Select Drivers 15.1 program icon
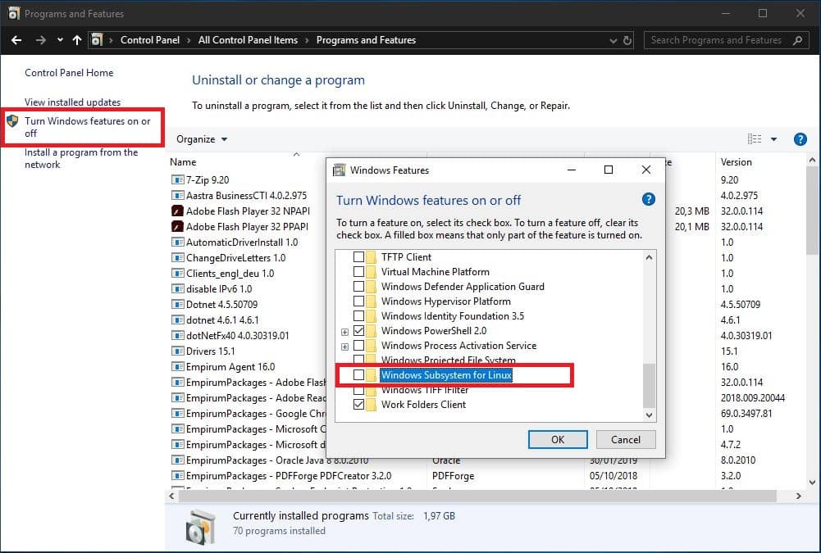Viewport: 821px width, 553px height. tap(177, 351)
